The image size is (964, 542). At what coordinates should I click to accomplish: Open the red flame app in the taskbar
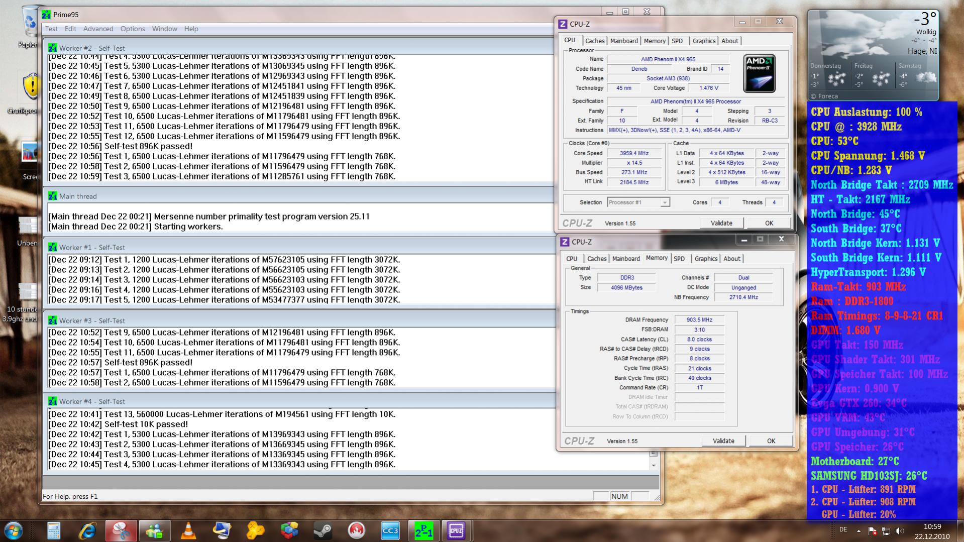(357, 530)
